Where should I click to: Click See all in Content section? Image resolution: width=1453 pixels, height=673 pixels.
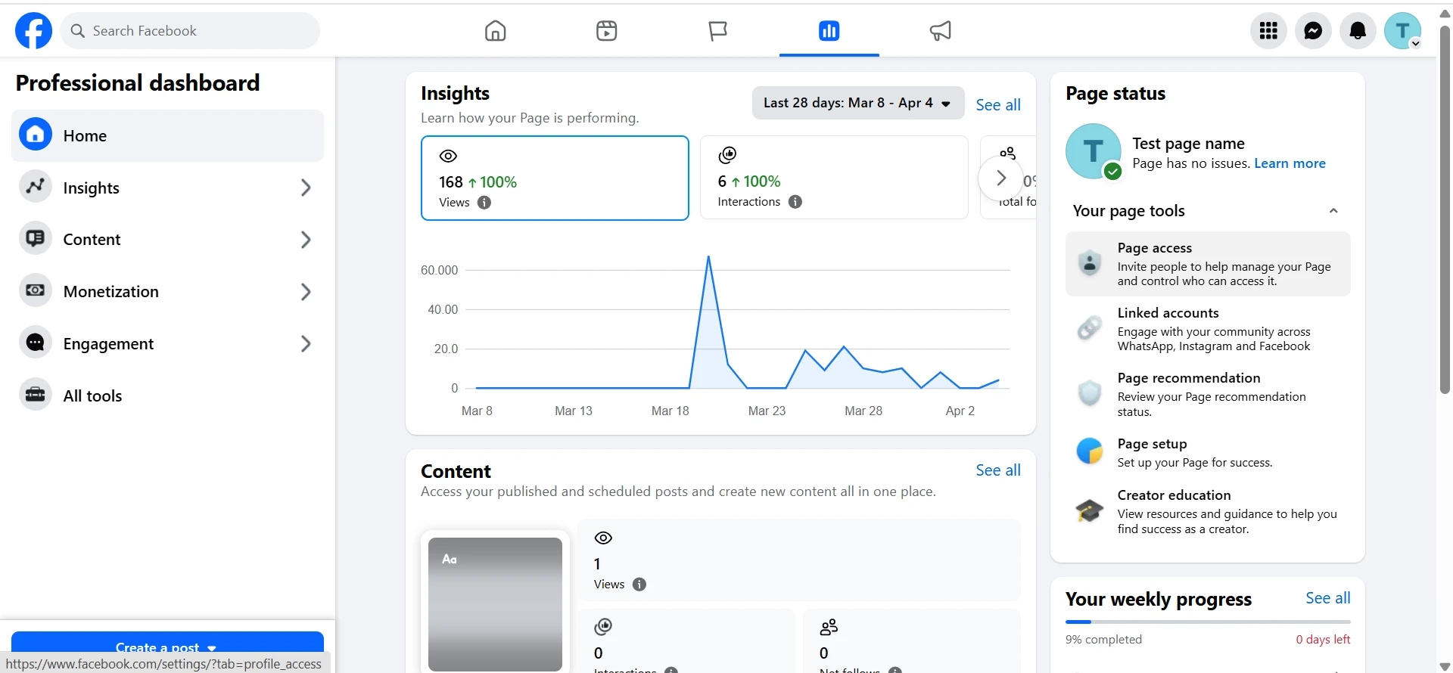click(997, 470)
